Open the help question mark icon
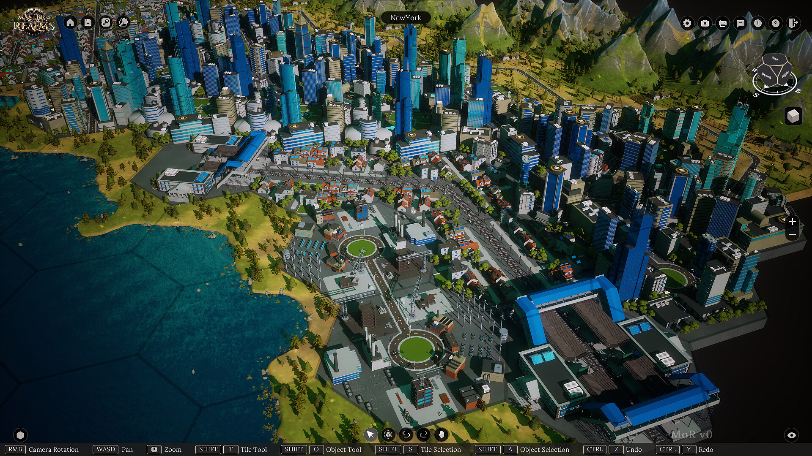The image size is (812, 456). pos(775,24)
